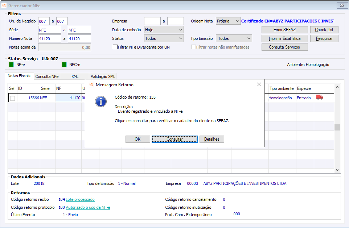Click the Número Nota start input field
The width and height of the screenshot is (349, 228).
pyautogui.click(x=50, y=38)
